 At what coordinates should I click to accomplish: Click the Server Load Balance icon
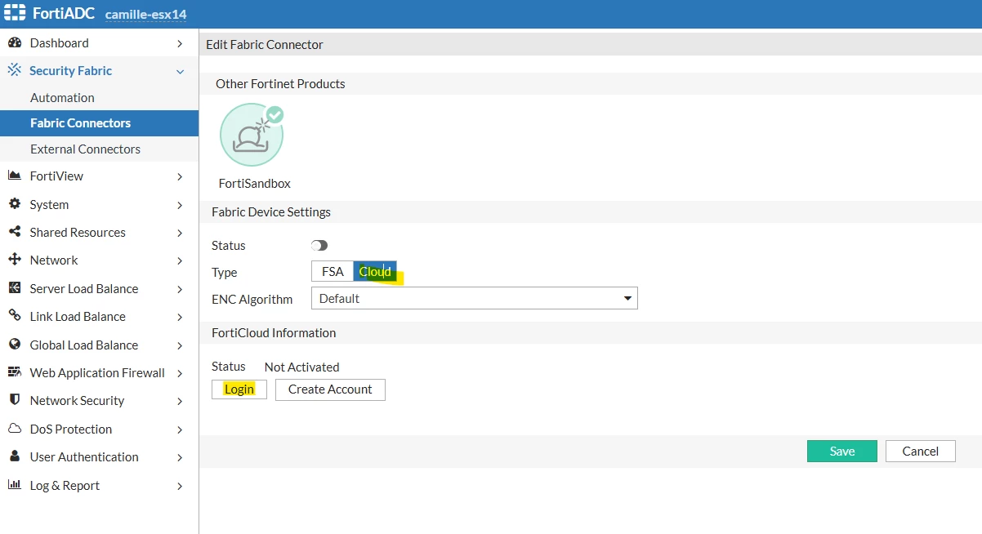tap(15, 288)
